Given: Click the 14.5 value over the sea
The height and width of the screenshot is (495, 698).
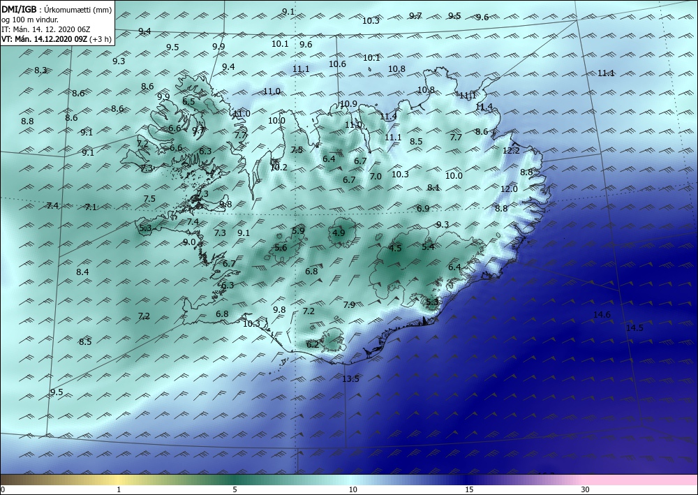Looking at the screenshot, I should tap(634, 328).
